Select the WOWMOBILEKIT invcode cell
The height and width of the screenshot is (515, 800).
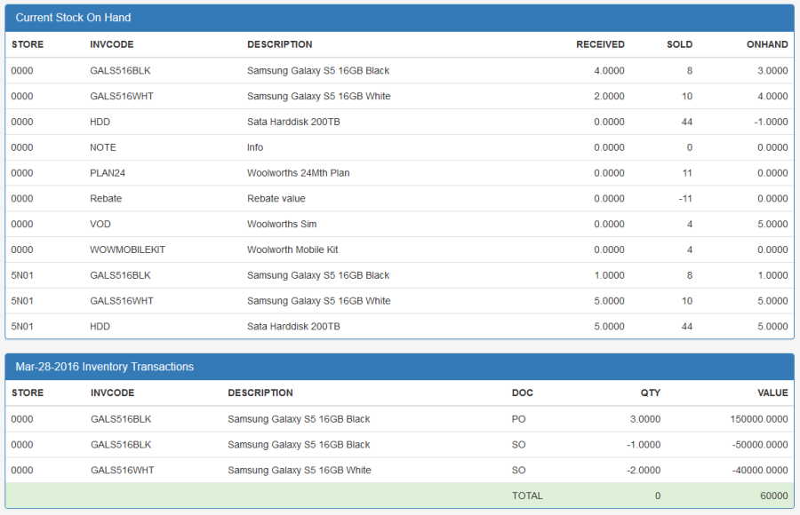point(127,250)
